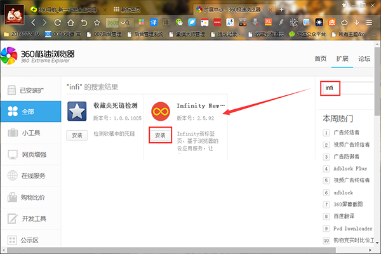Click the XL Xunlei extension icon

268,22
